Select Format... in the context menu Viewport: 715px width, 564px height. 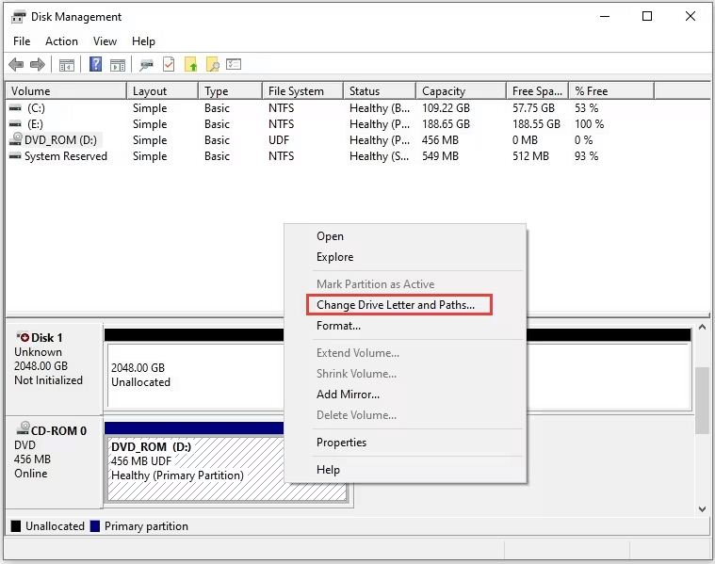(x=338, y=326)
